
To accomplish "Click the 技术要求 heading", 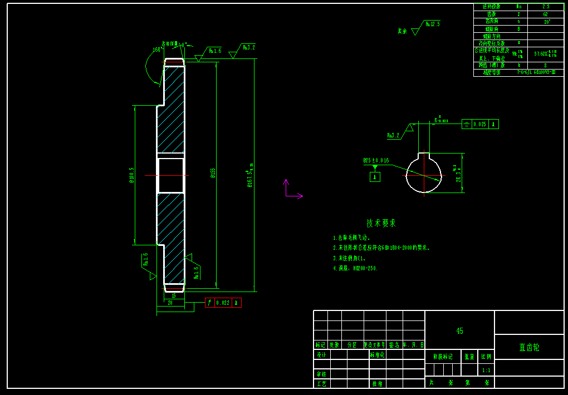I will [x=381, y=223].
